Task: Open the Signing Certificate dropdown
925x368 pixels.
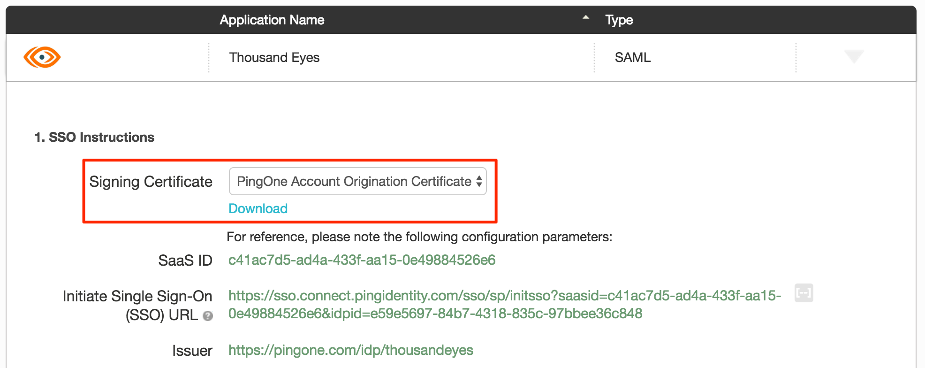Action: pos(357,181)
